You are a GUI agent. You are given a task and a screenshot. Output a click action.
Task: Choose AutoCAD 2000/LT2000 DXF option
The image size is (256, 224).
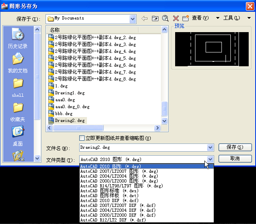tap(146, 215)
